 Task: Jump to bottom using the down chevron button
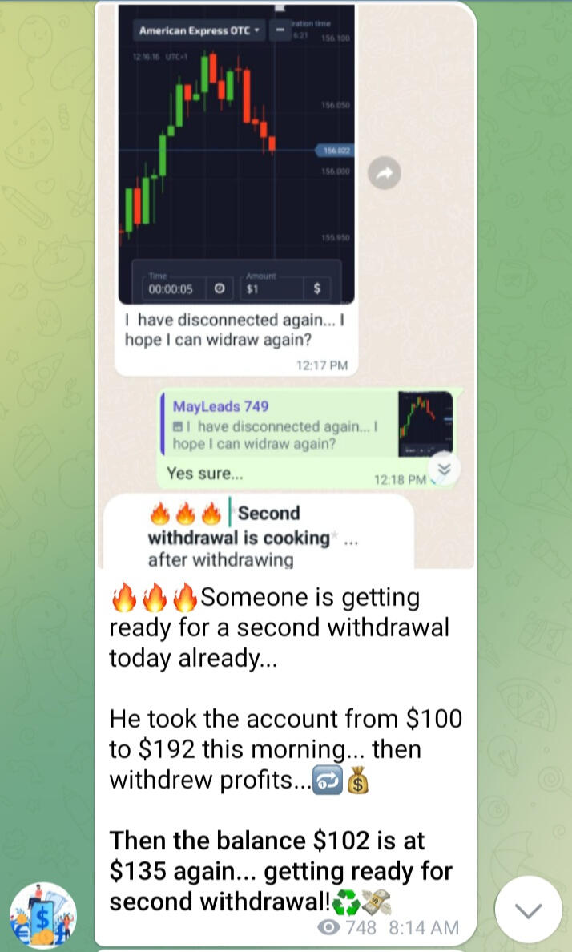(528, 910)
